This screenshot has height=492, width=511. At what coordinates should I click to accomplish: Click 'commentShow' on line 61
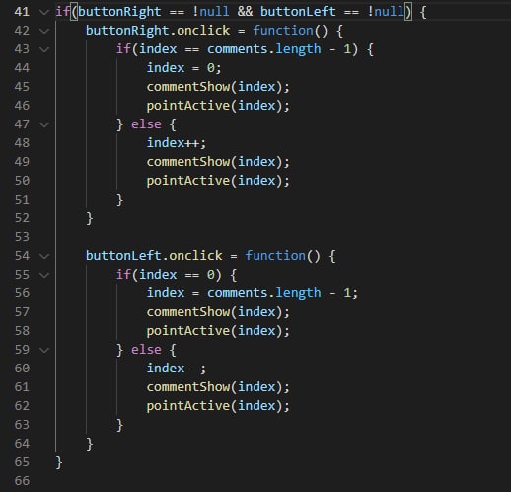click(188, 387)
